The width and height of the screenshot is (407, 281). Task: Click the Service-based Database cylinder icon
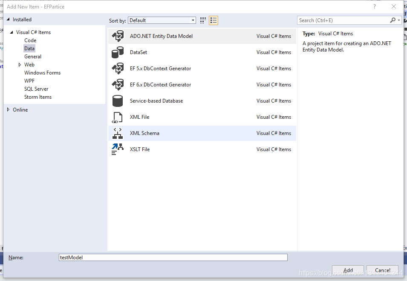(x=118, y=101)
